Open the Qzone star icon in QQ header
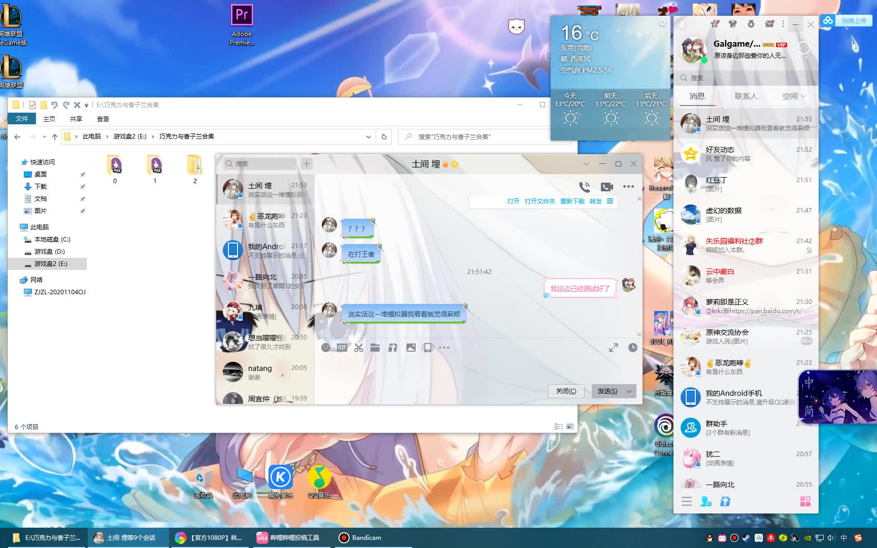Screen dimensions: 877x548 pos(715,23)
